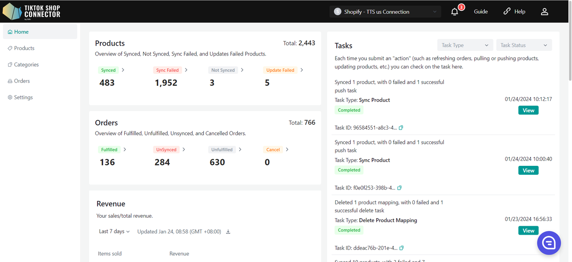Open Settings from the sidebar

(23, 97)
